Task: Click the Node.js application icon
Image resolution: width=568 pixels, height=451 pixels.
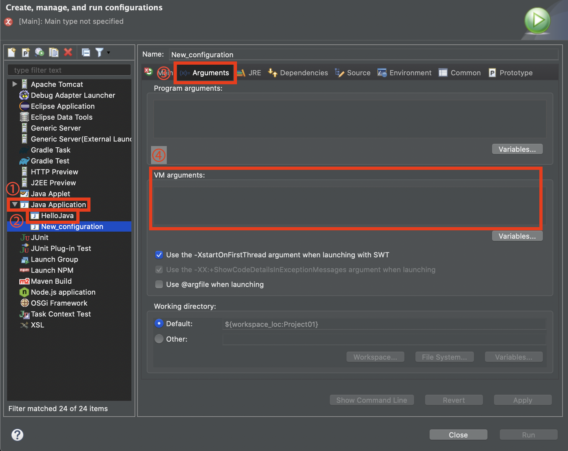Action: pyautogui.click(x=24, y=292)
